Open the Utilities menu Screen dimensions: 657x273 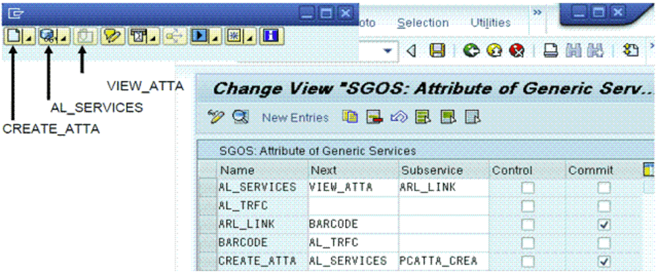click(491, 22)
